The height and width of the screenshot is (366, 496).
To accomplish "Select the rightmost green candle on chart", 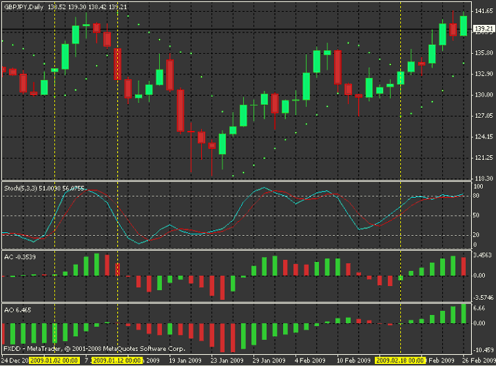I will coord(464,25).
